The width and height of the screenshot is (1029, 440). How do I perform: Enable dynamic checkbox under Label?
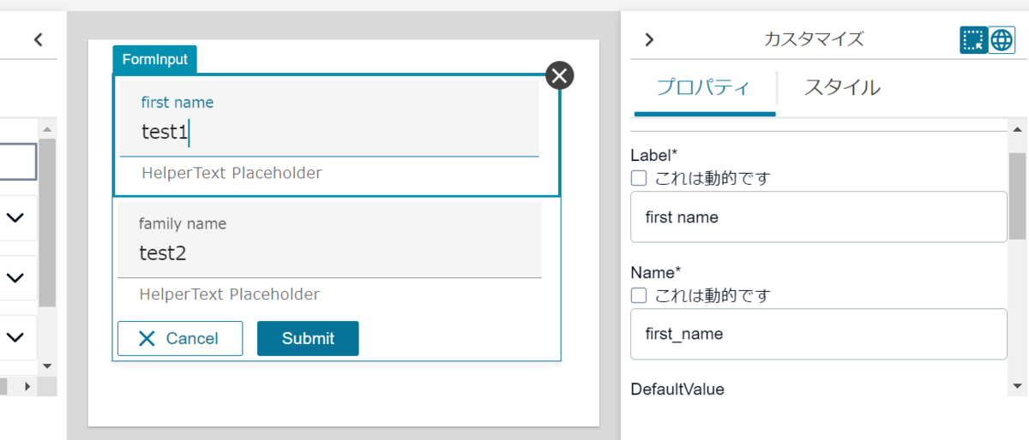639,178
